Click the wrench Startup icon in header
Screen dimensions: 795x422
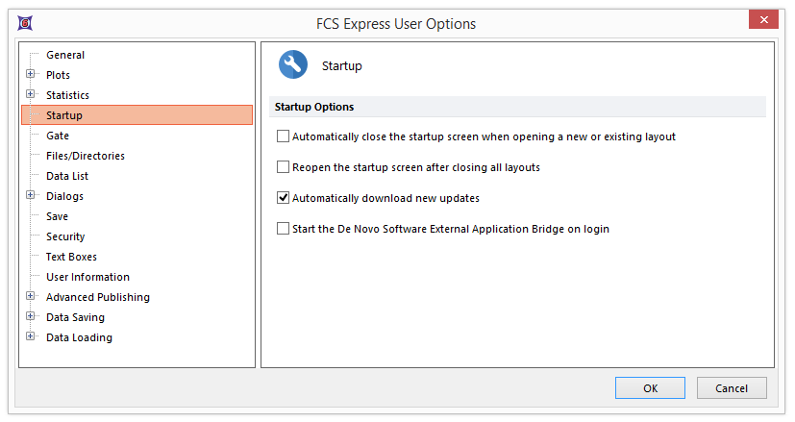tap(293, 65)
